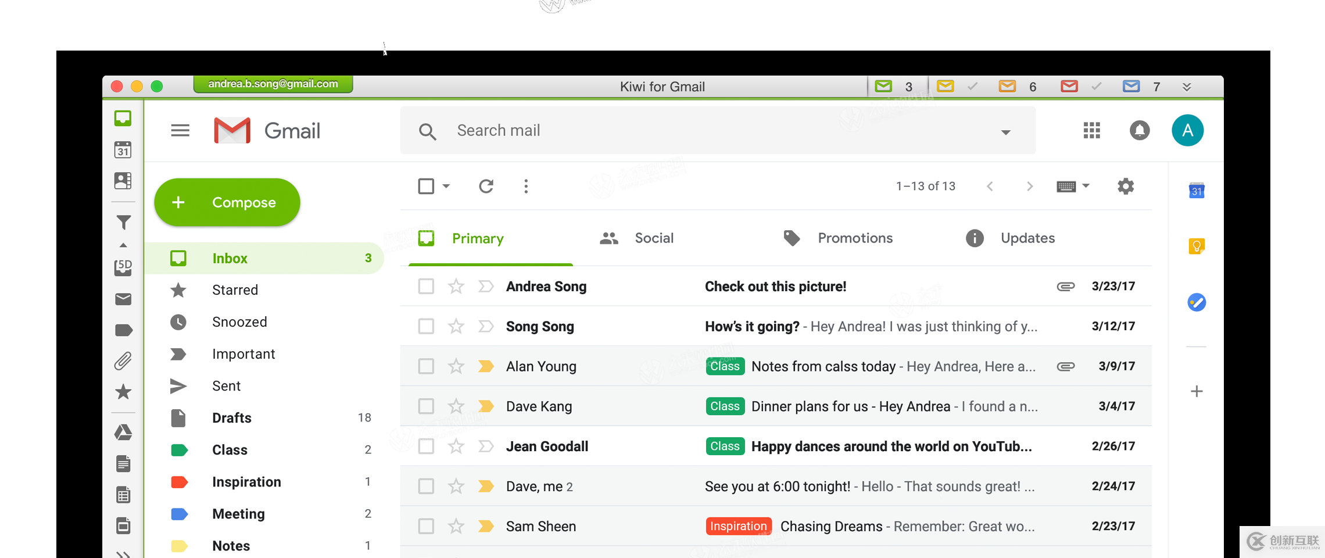The height and width of the screenshot is (558, 1325).
Task: Open the select dropdown arrow beside checkbox
Action: (x=446, y=186)
